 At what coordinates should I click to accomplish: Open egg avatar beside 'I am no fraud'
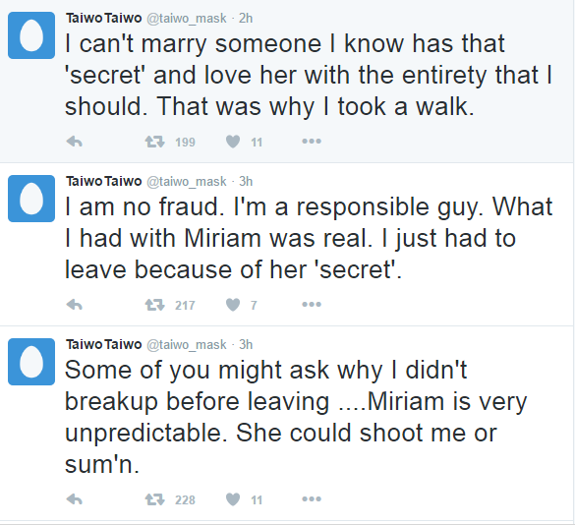[31, 199]
